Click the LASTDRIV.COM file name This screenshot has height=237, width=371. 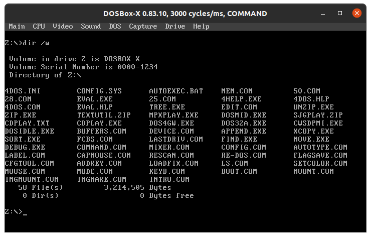coord(176,140)
